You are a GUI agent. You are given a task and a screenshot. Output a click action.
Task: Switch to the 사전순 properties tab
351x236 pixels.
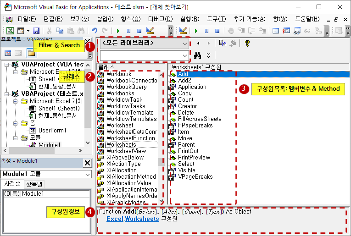click(12, 184)
